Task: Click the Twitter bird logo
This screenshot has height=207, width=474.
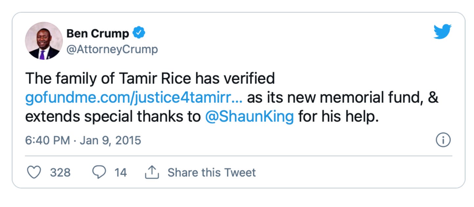Action: click(x=442, y=32)
